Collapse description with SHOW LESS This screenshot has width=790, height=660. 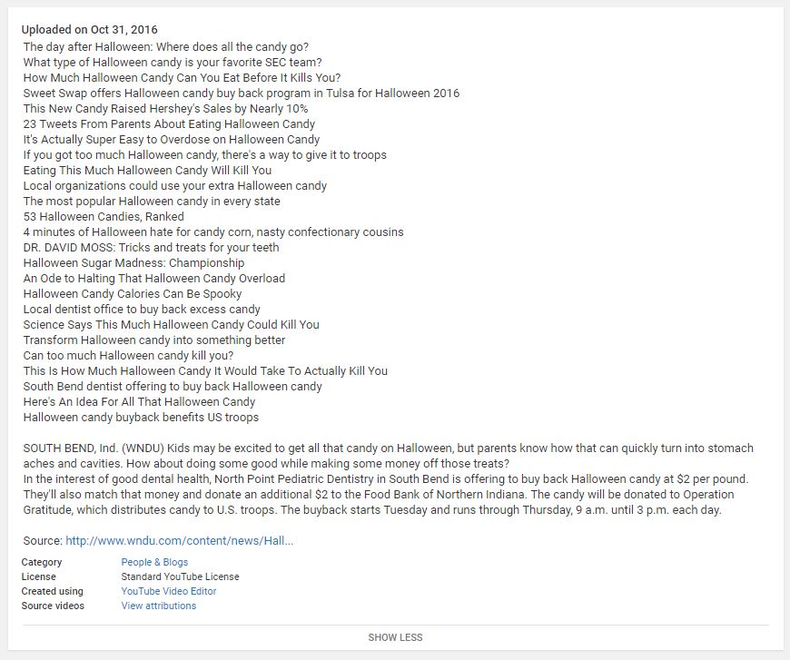tap(395, 637)
